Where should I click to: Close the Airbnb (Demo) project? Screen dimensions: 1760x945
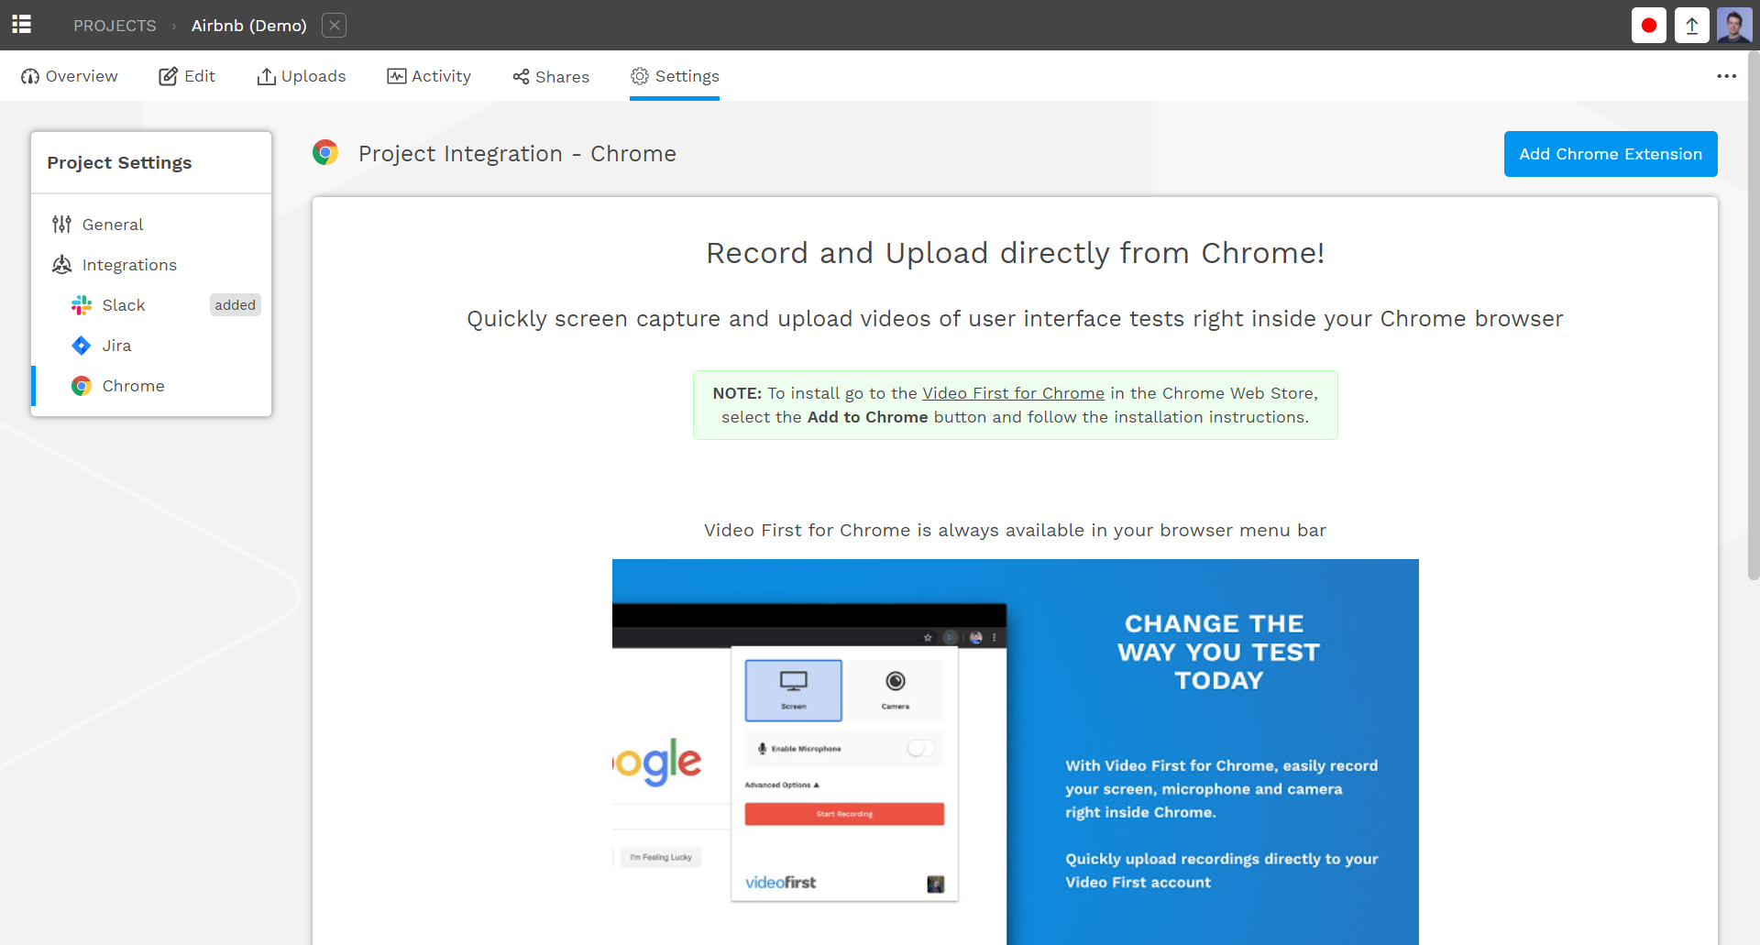click(334, 25)
